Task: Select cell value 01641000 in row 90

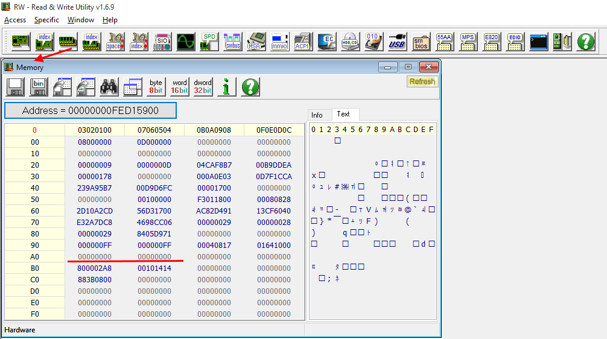Action: pos(274,245)
